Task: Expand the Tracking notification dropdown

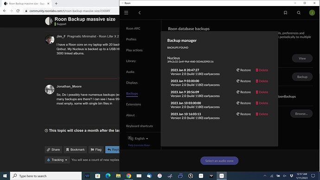Action: 57,160
